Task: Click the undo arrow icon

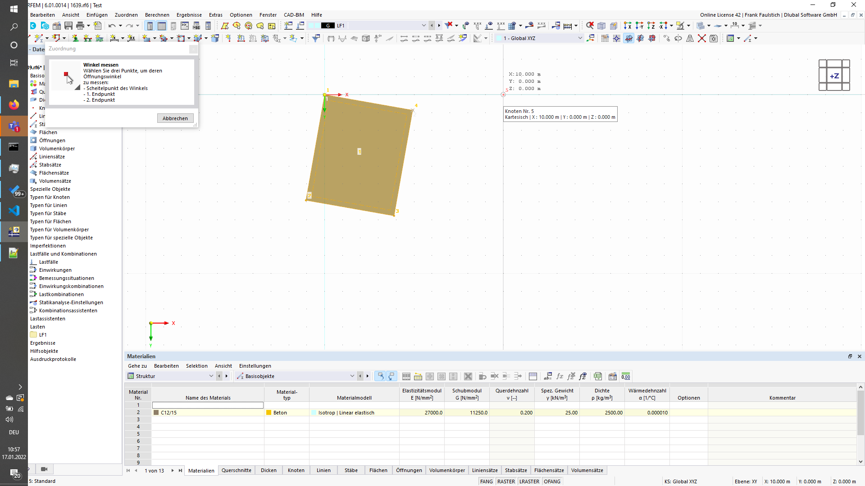Action: [x=112, y=26]
